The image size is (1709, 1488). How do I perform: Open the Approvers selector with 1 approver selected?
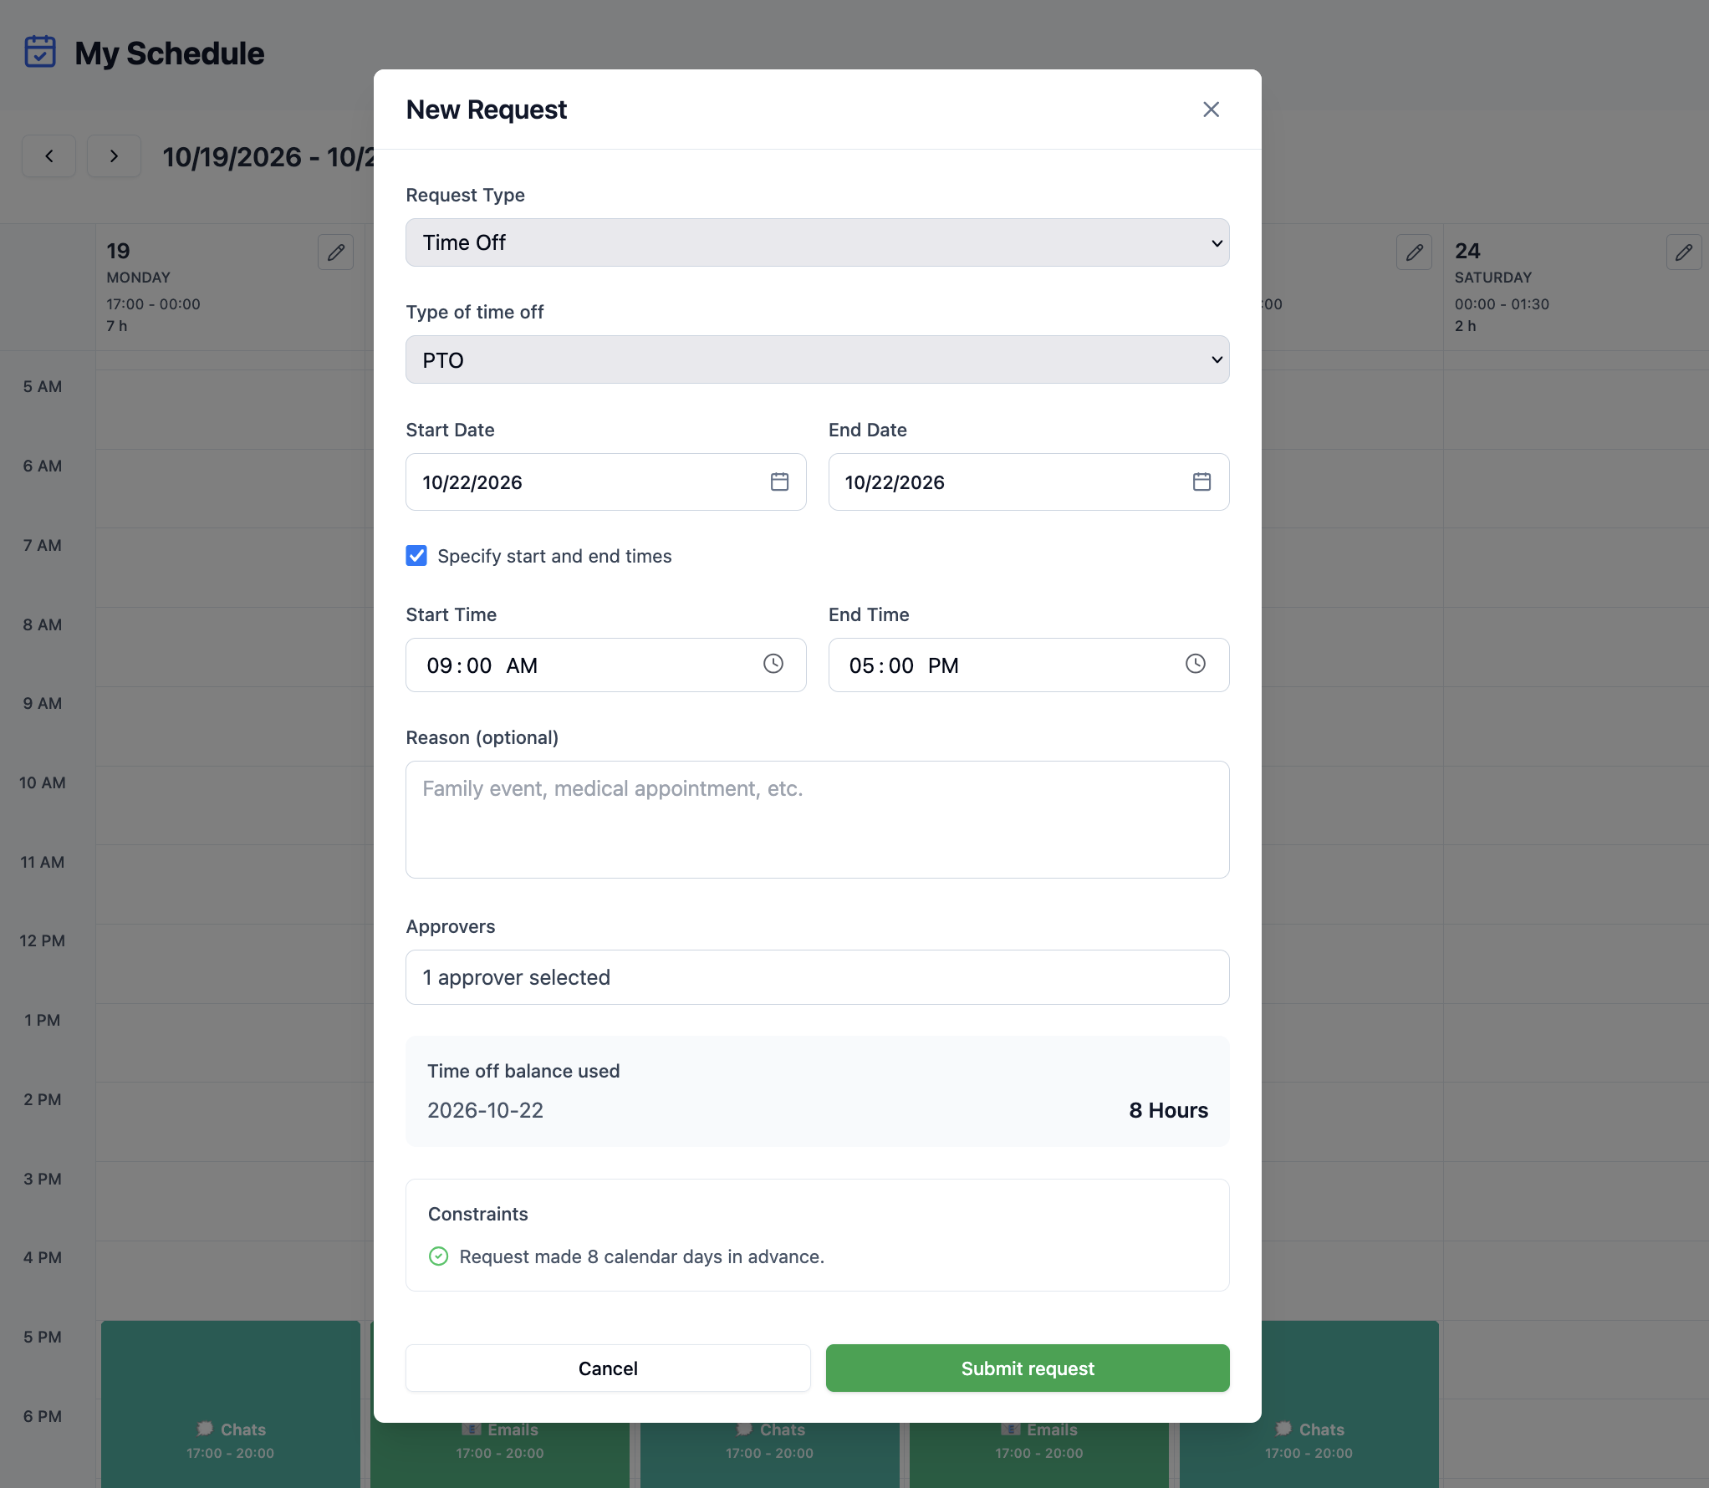817,977
